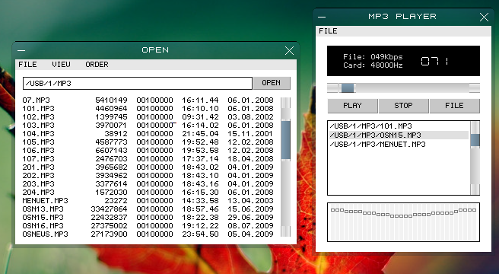Click the OPEN button beside path field
Screen dimensions: 499x274
pos(272,83)
